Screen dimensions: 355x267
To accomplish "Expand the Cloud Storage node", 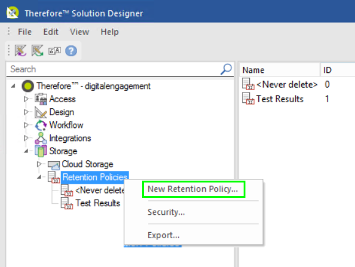I will pyautogui.click(x=39, y=164).
